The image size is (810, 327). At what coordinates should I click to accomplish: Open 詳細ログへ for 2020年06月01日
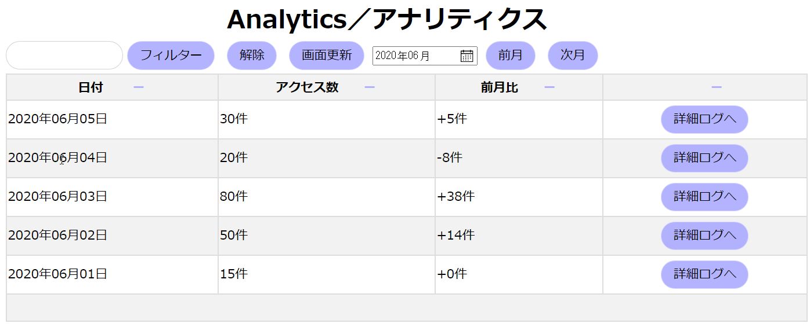click(705, 274)
